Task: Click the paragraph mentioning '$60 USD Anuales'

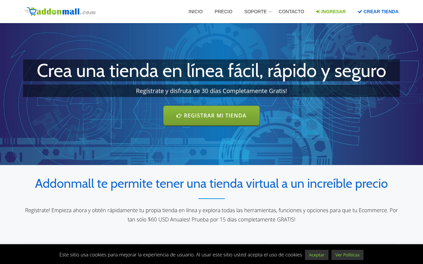Action: pos(211,215)
